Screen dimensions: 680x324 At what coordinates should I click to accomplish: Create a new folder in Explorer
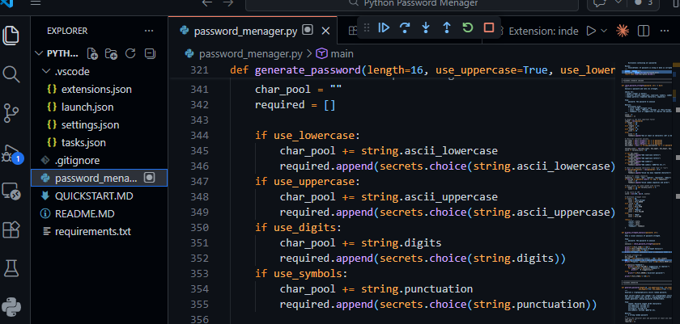[111, 53]
